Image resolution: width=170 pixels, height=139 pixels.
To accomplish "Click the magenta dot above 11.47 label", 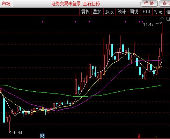I will (142, 22).
